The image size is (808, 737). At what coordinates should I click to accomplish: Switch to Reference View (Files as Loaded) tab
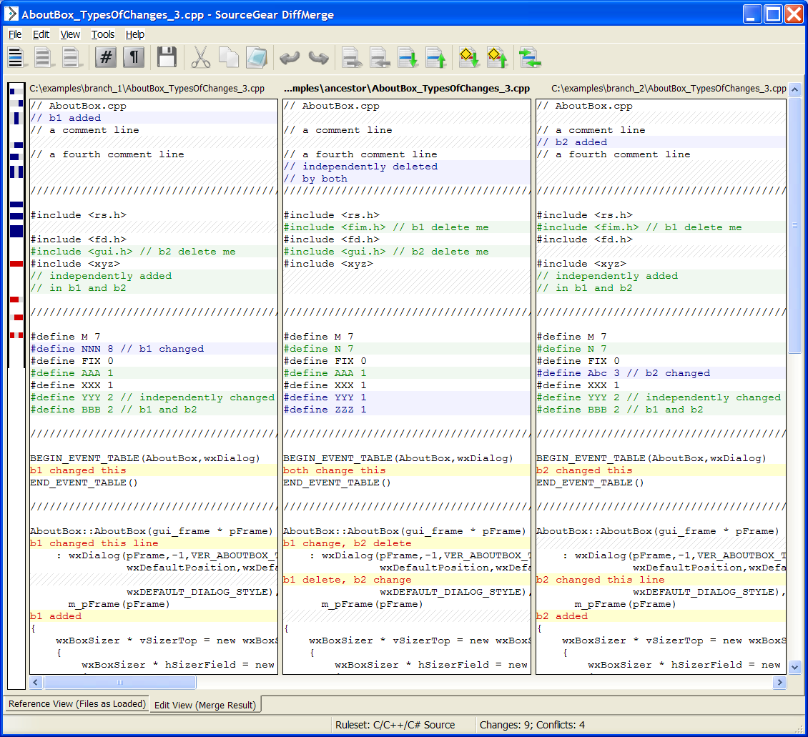[x=77, y=704]
